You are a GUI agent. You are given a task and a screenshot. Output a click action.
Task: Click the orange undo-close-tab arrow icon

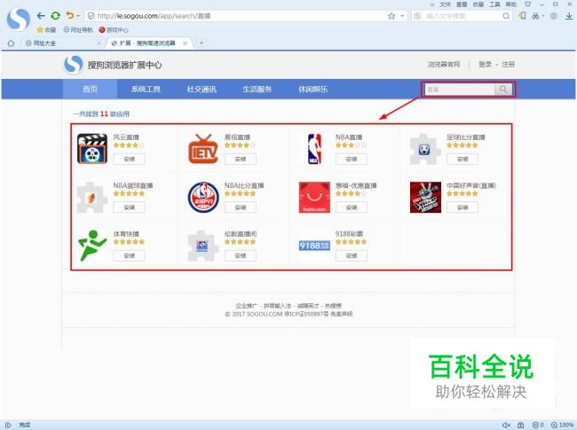tap(69, 15)
